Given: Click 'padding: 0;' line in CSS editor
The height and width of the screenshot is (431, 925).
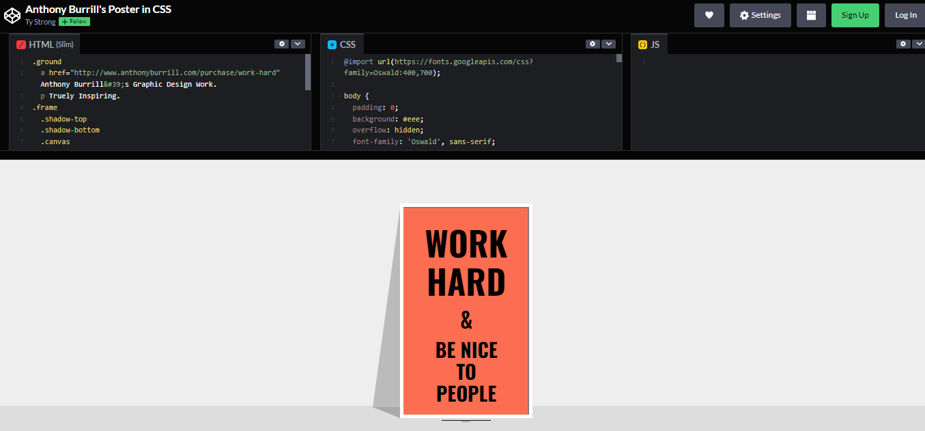Looking at the screenshot, I should click(375, 107).
